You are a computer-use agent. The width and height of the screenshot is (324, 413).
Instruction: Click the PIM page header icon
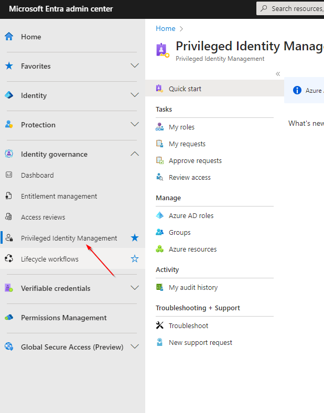pyautogui.click(x=163, y=50)
